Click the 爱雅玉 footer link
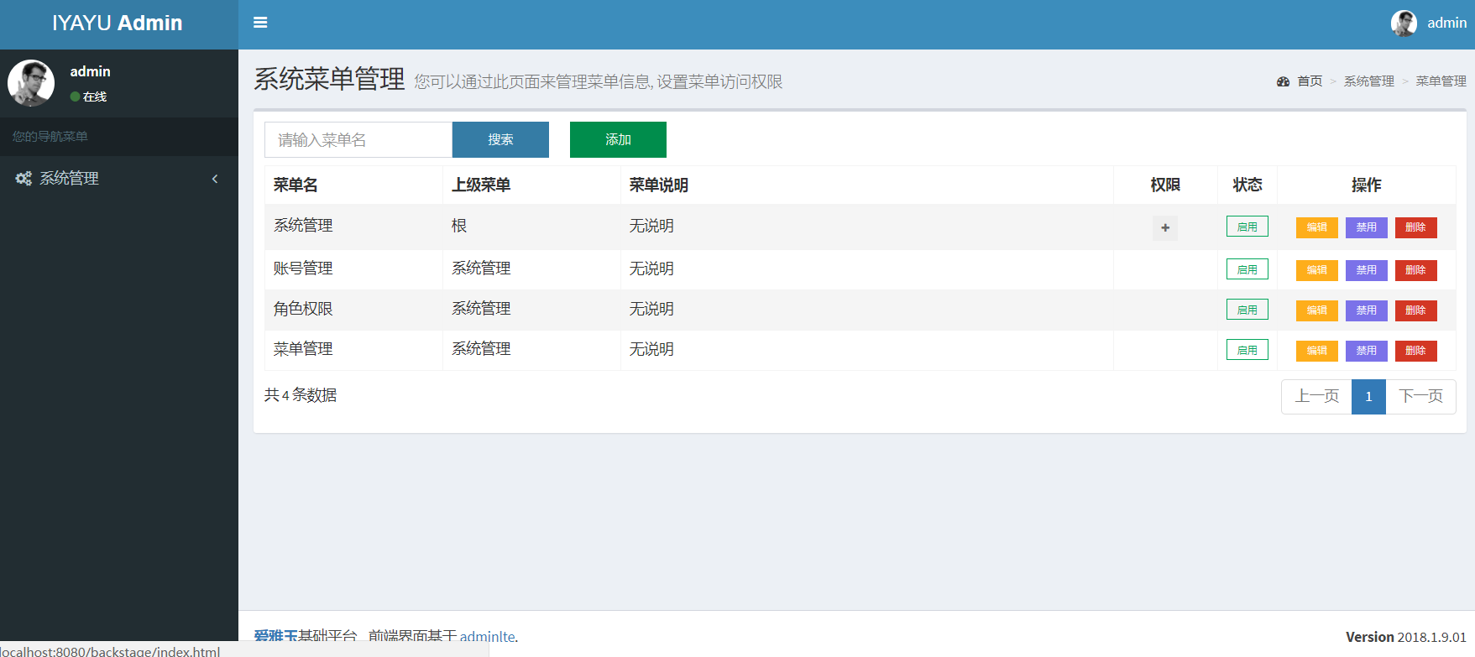 pos(276,637)
